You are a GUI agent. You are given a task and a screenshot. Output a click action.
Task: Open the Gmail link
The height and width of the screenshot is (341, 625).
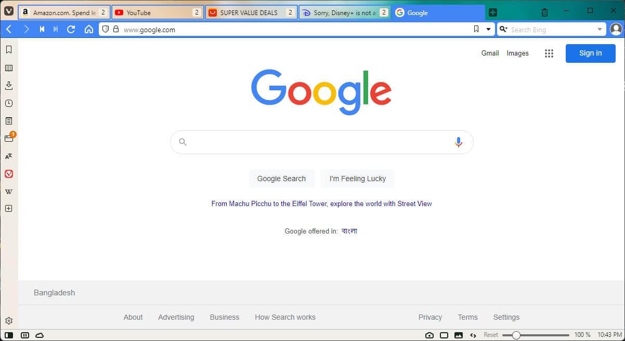[x=490, y=53]
